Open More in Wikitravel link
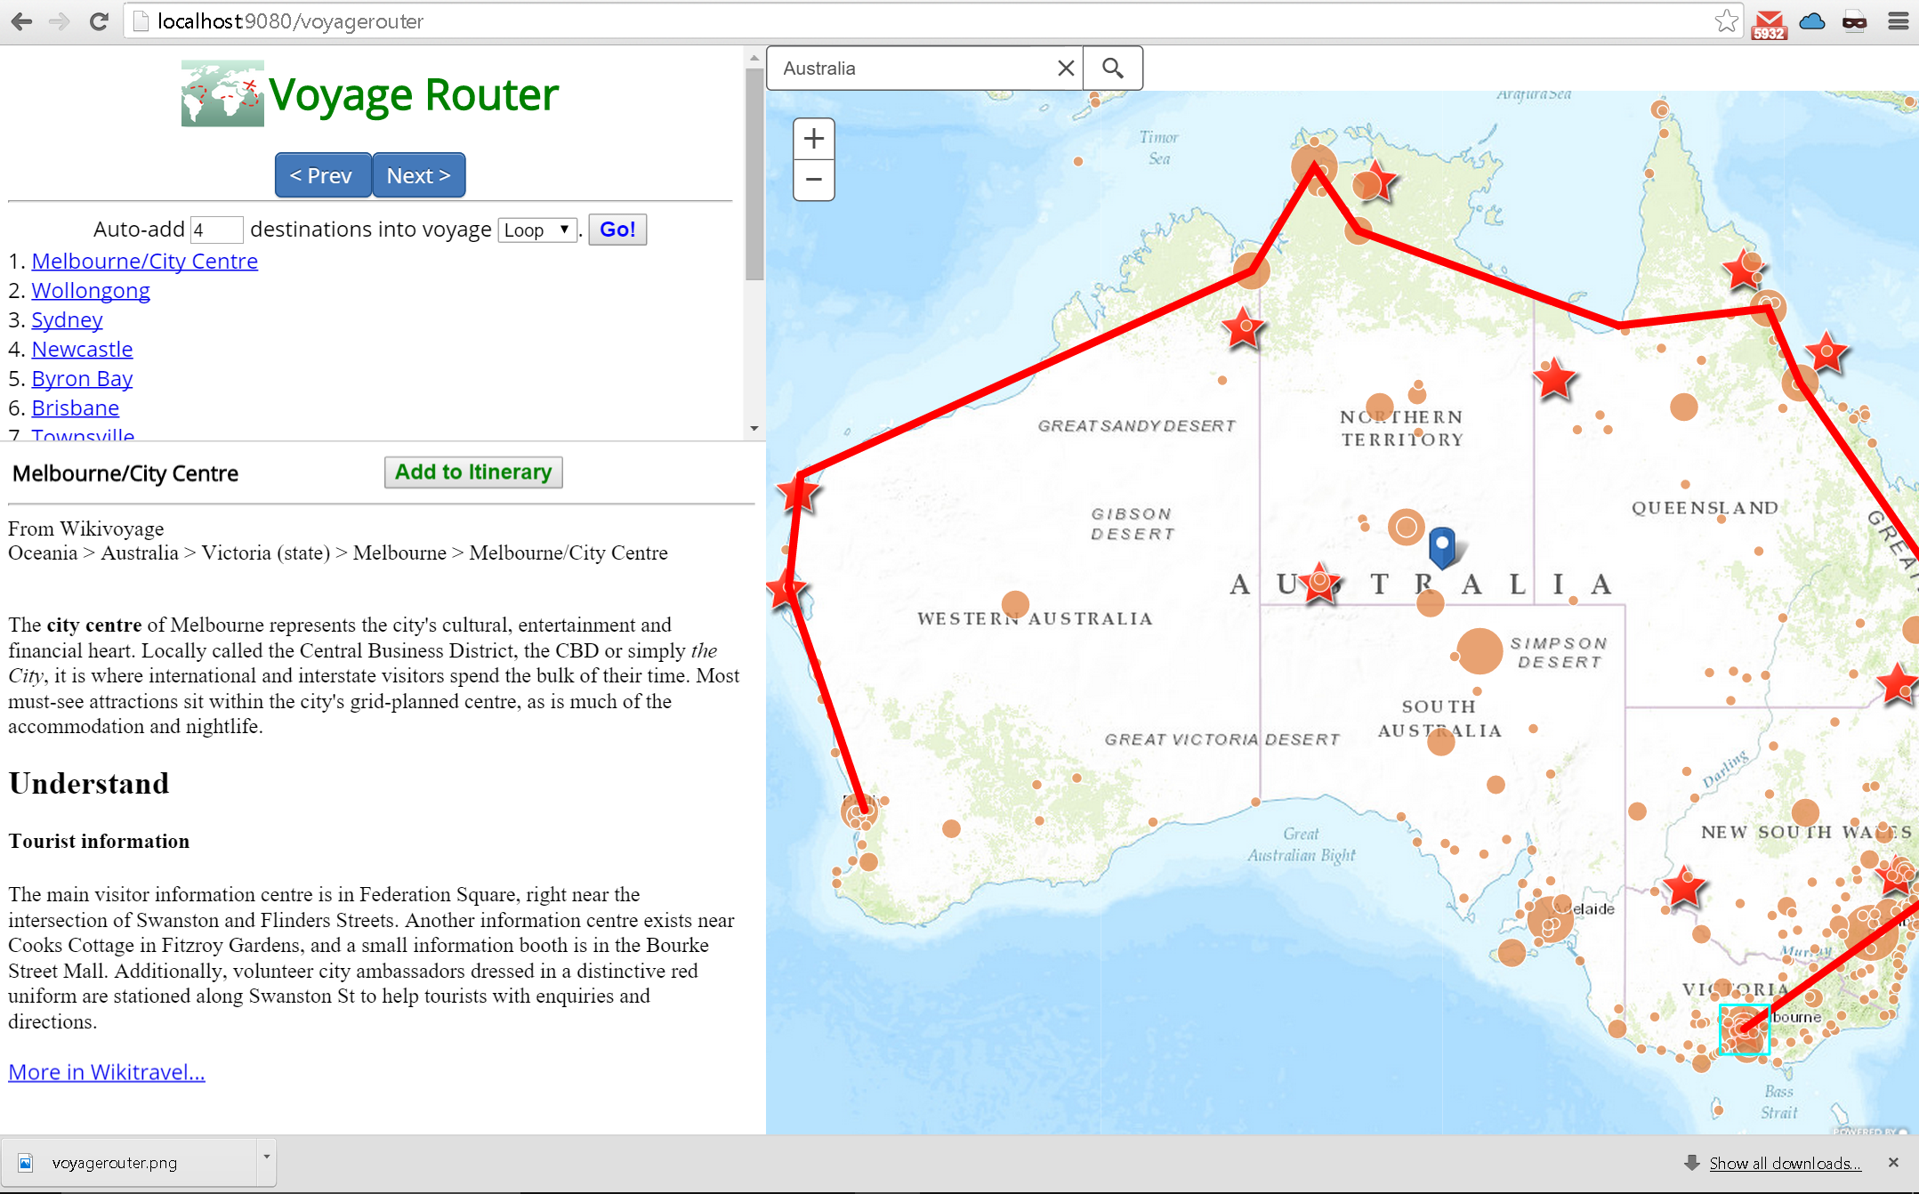Image resolution: width=1919 pixels, height=1194 pixels. (x=107, y=1072)
